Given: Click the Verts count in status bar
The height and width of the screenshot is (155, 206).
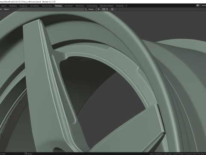Looking at the screenshot, I should (x=178, y=154).
